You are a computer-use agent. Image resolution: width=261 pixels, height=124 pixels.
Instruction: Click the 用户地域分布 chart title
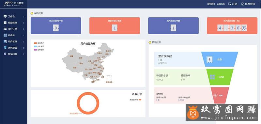point(88,44)
